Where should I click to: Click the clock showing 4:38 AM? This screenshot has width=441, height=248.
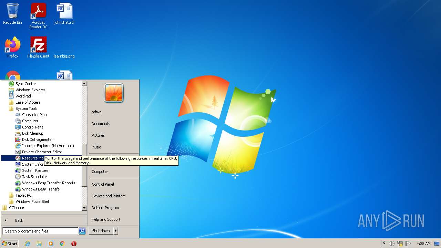tap(423, 244)
